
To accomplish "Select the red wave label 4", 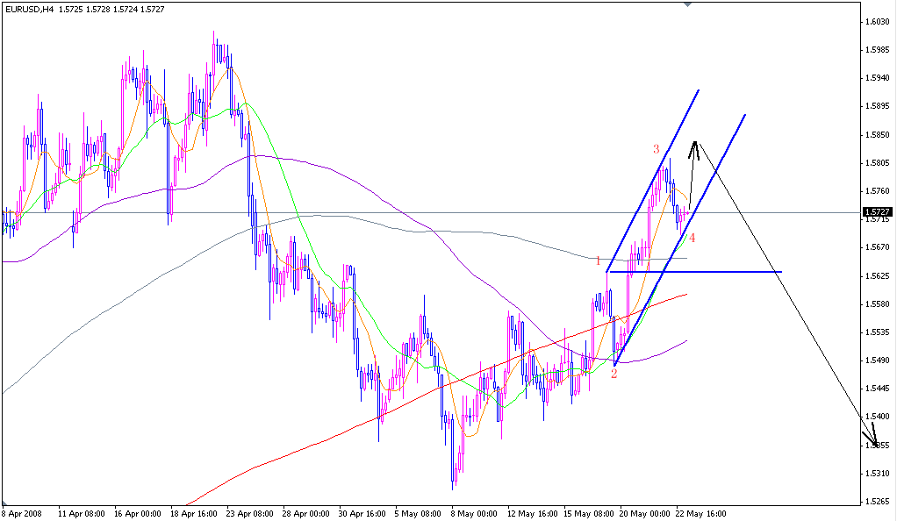I will point(692,238).
